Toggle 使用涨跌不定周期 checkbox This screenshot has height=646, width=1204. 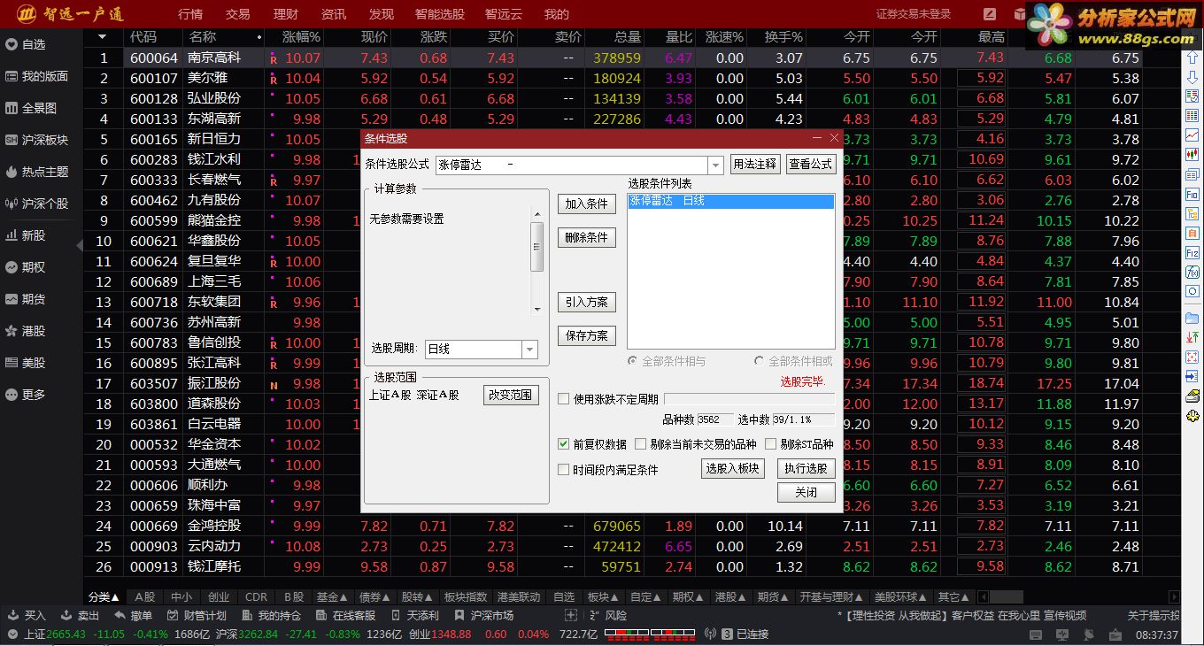(x=563, y=399)
